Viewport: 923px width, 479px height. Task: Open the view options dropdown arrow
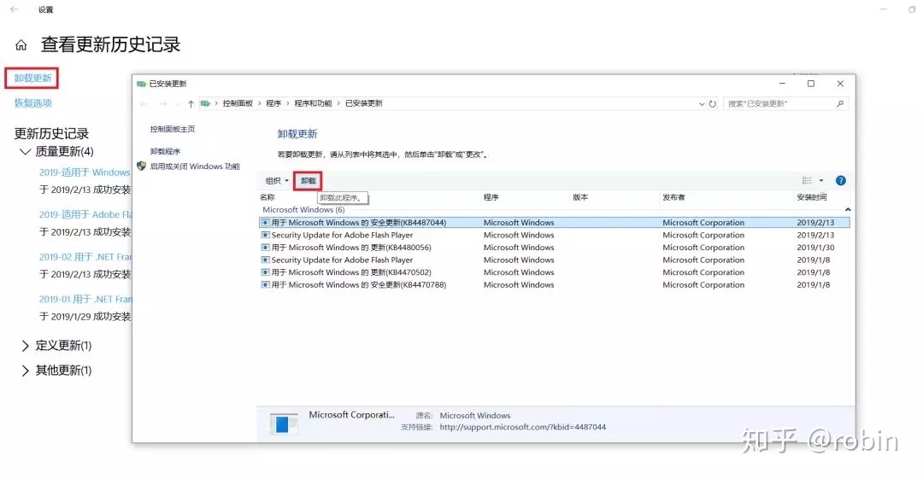821,181
